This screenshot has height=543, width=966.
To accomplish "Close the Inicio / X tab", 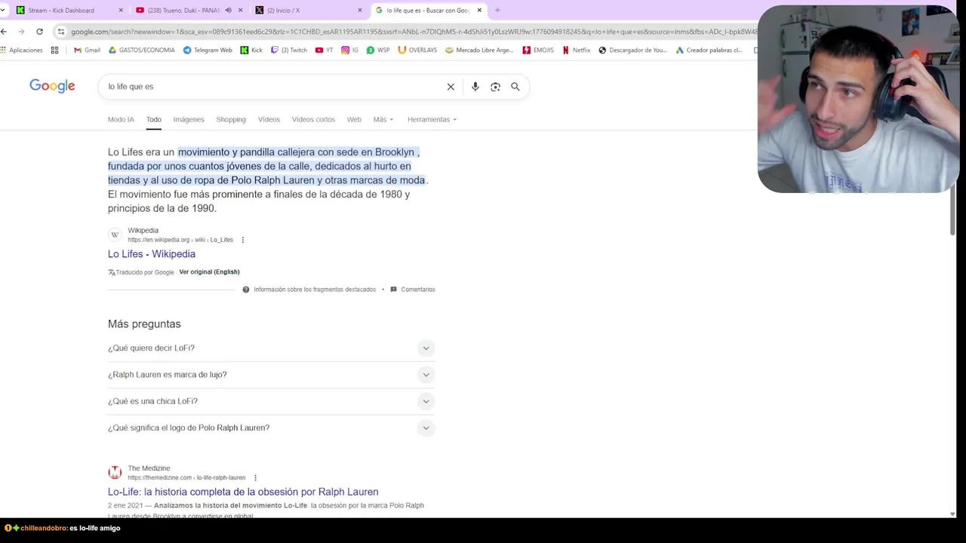I will click(x=360, y=11).
